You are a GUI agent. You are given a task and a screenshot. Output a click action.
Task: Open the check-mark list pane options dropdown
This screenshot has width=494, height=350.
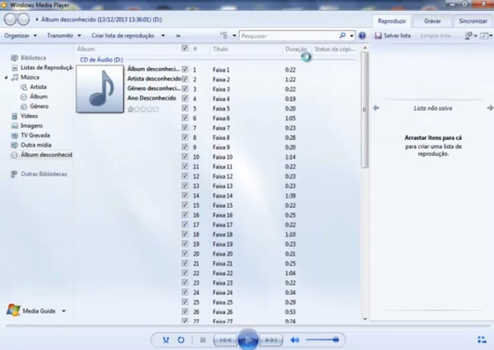pyautogui.click(x=486, y=36)
